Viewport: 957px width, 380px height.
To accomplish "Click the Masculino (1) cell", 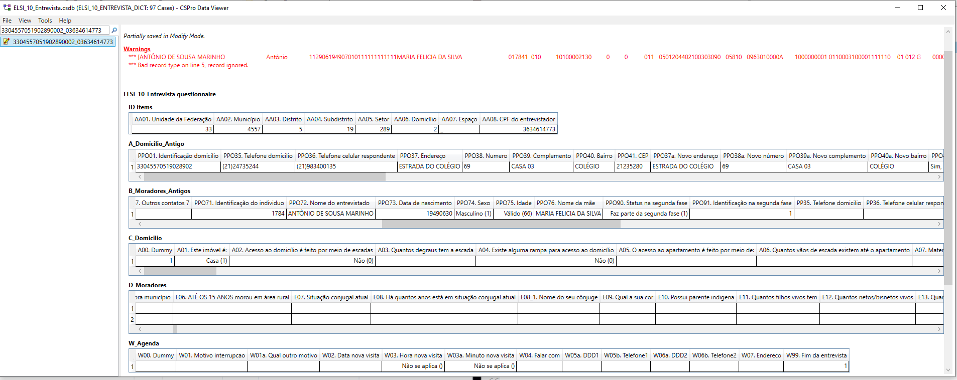I will click(x=473, y=214).
